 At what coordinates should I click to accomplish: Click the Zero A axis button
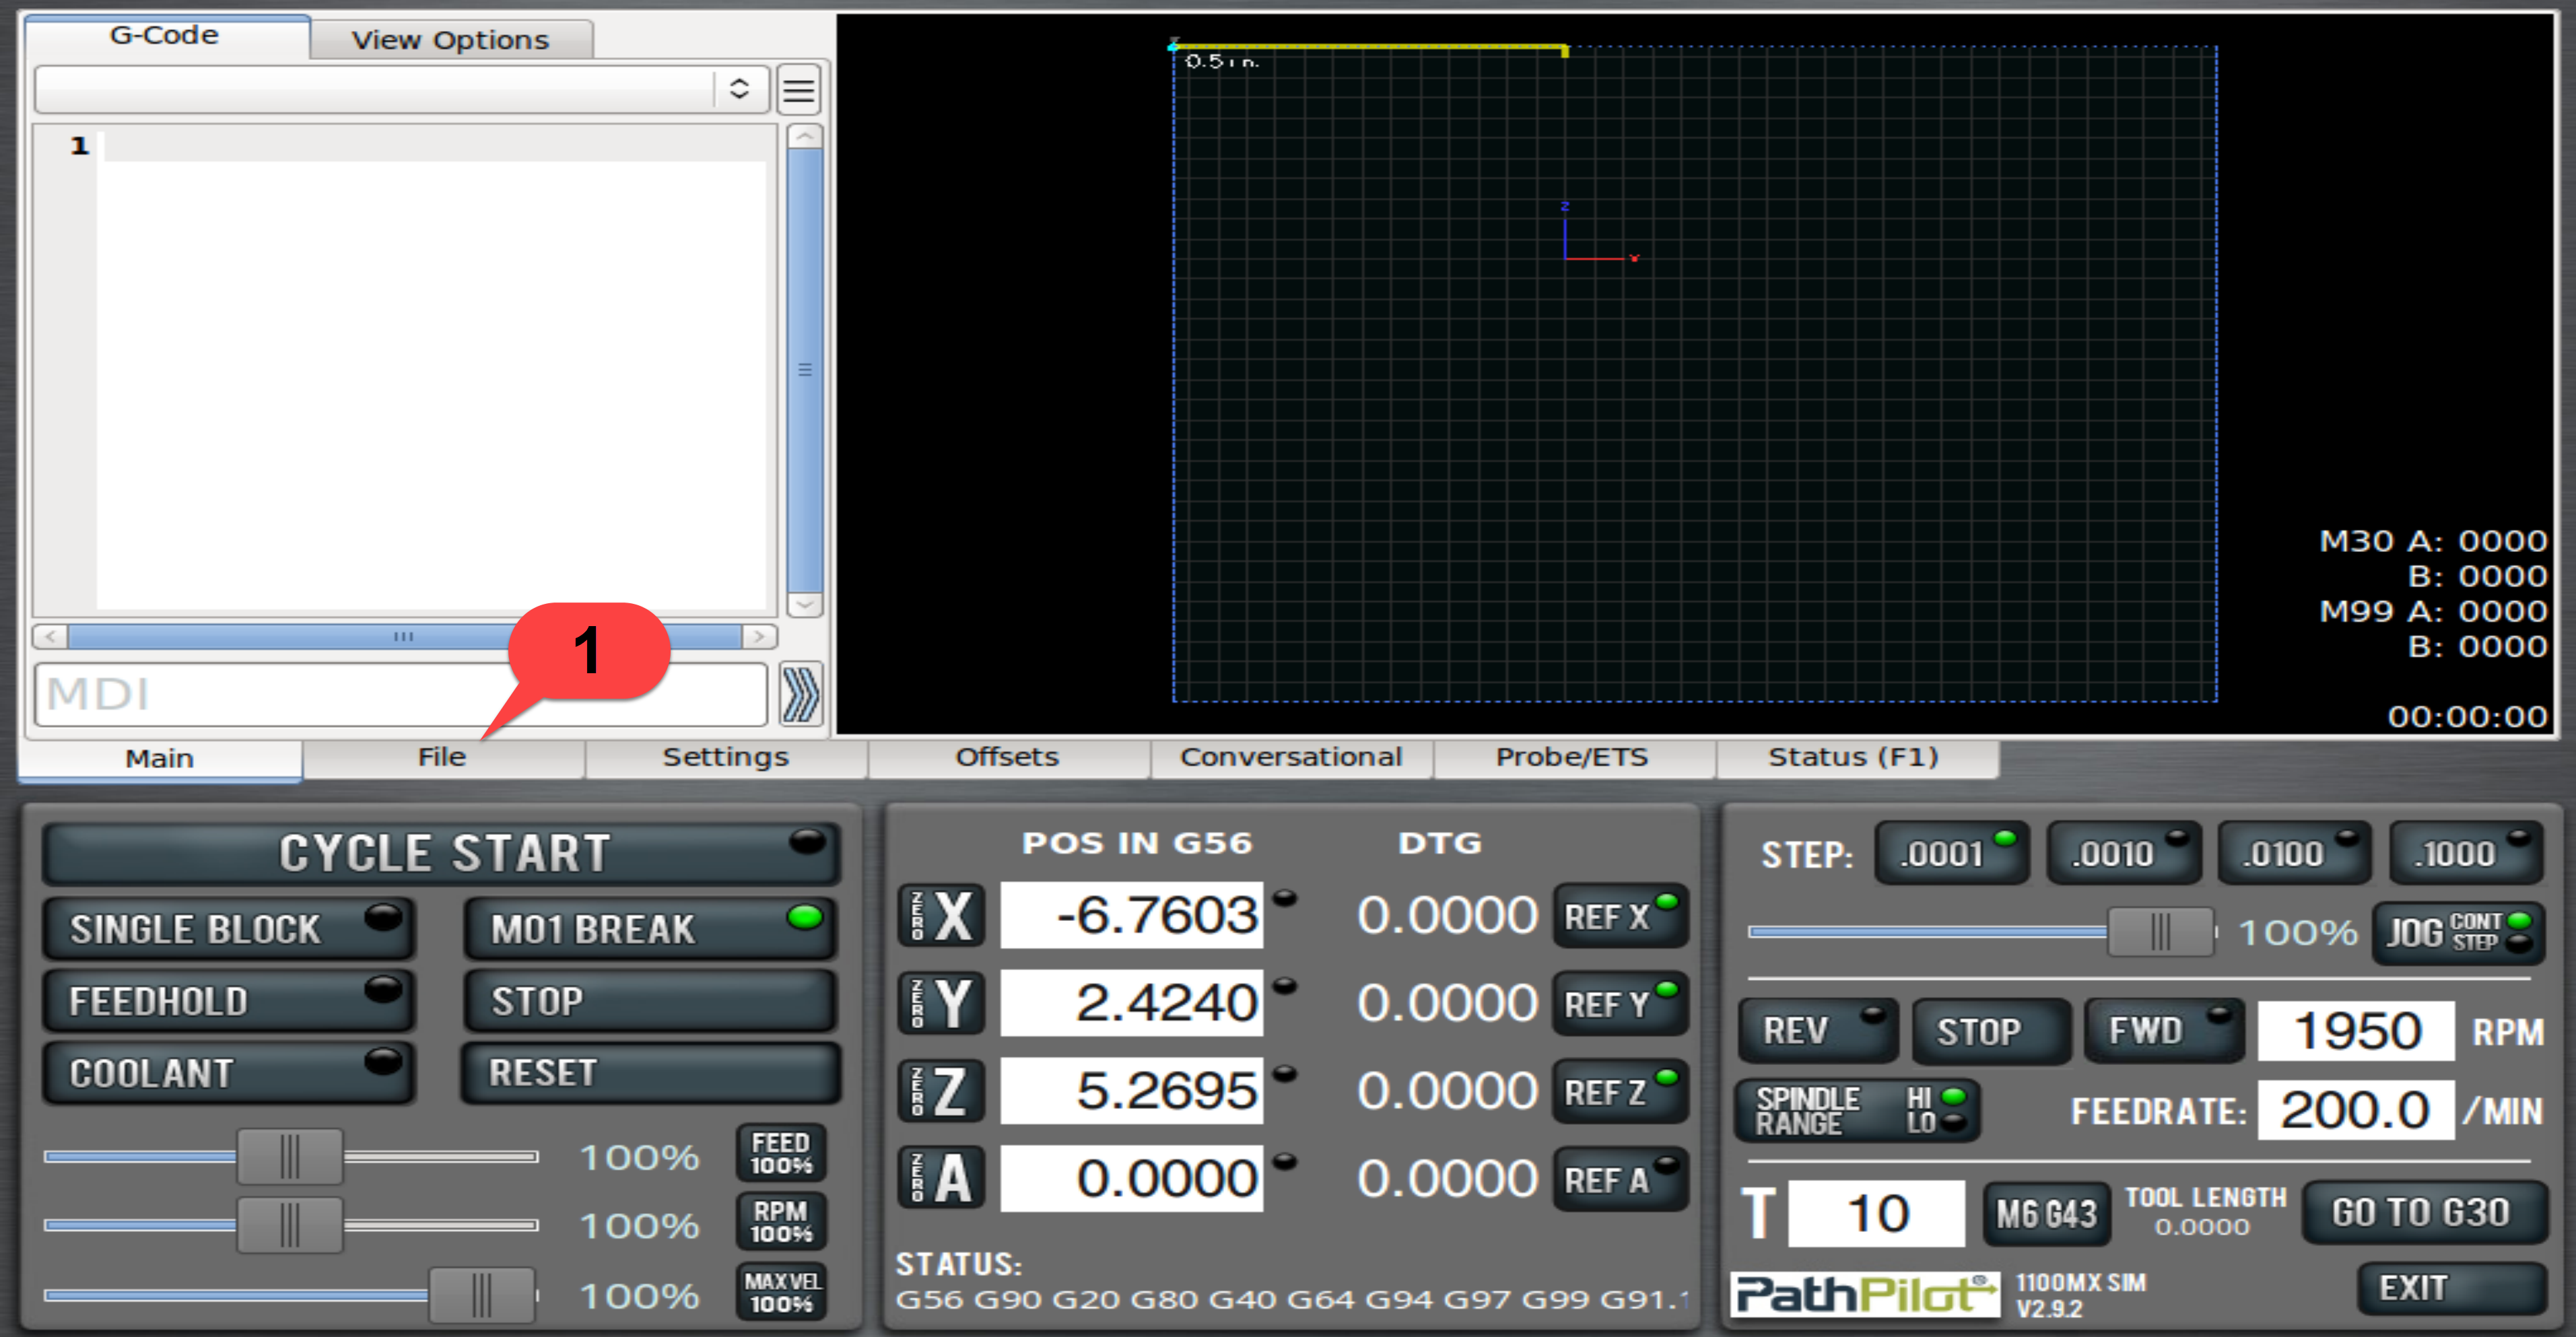(941, 1178)
